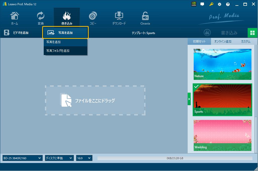The width and height of the screenshot is (258, 171).
Task: Open the Cinavia module
Action: click(x=145, y=18)
